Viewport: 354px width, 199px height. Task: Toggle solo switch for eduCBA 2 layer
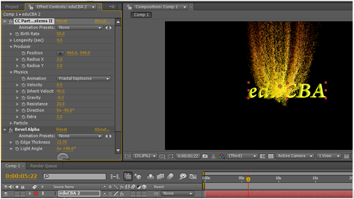coord(17,193)
